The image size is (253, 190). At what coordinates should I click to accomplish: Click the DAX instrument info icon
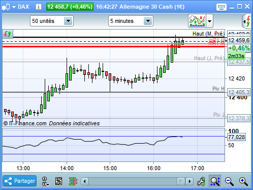[x=39, y=7]
